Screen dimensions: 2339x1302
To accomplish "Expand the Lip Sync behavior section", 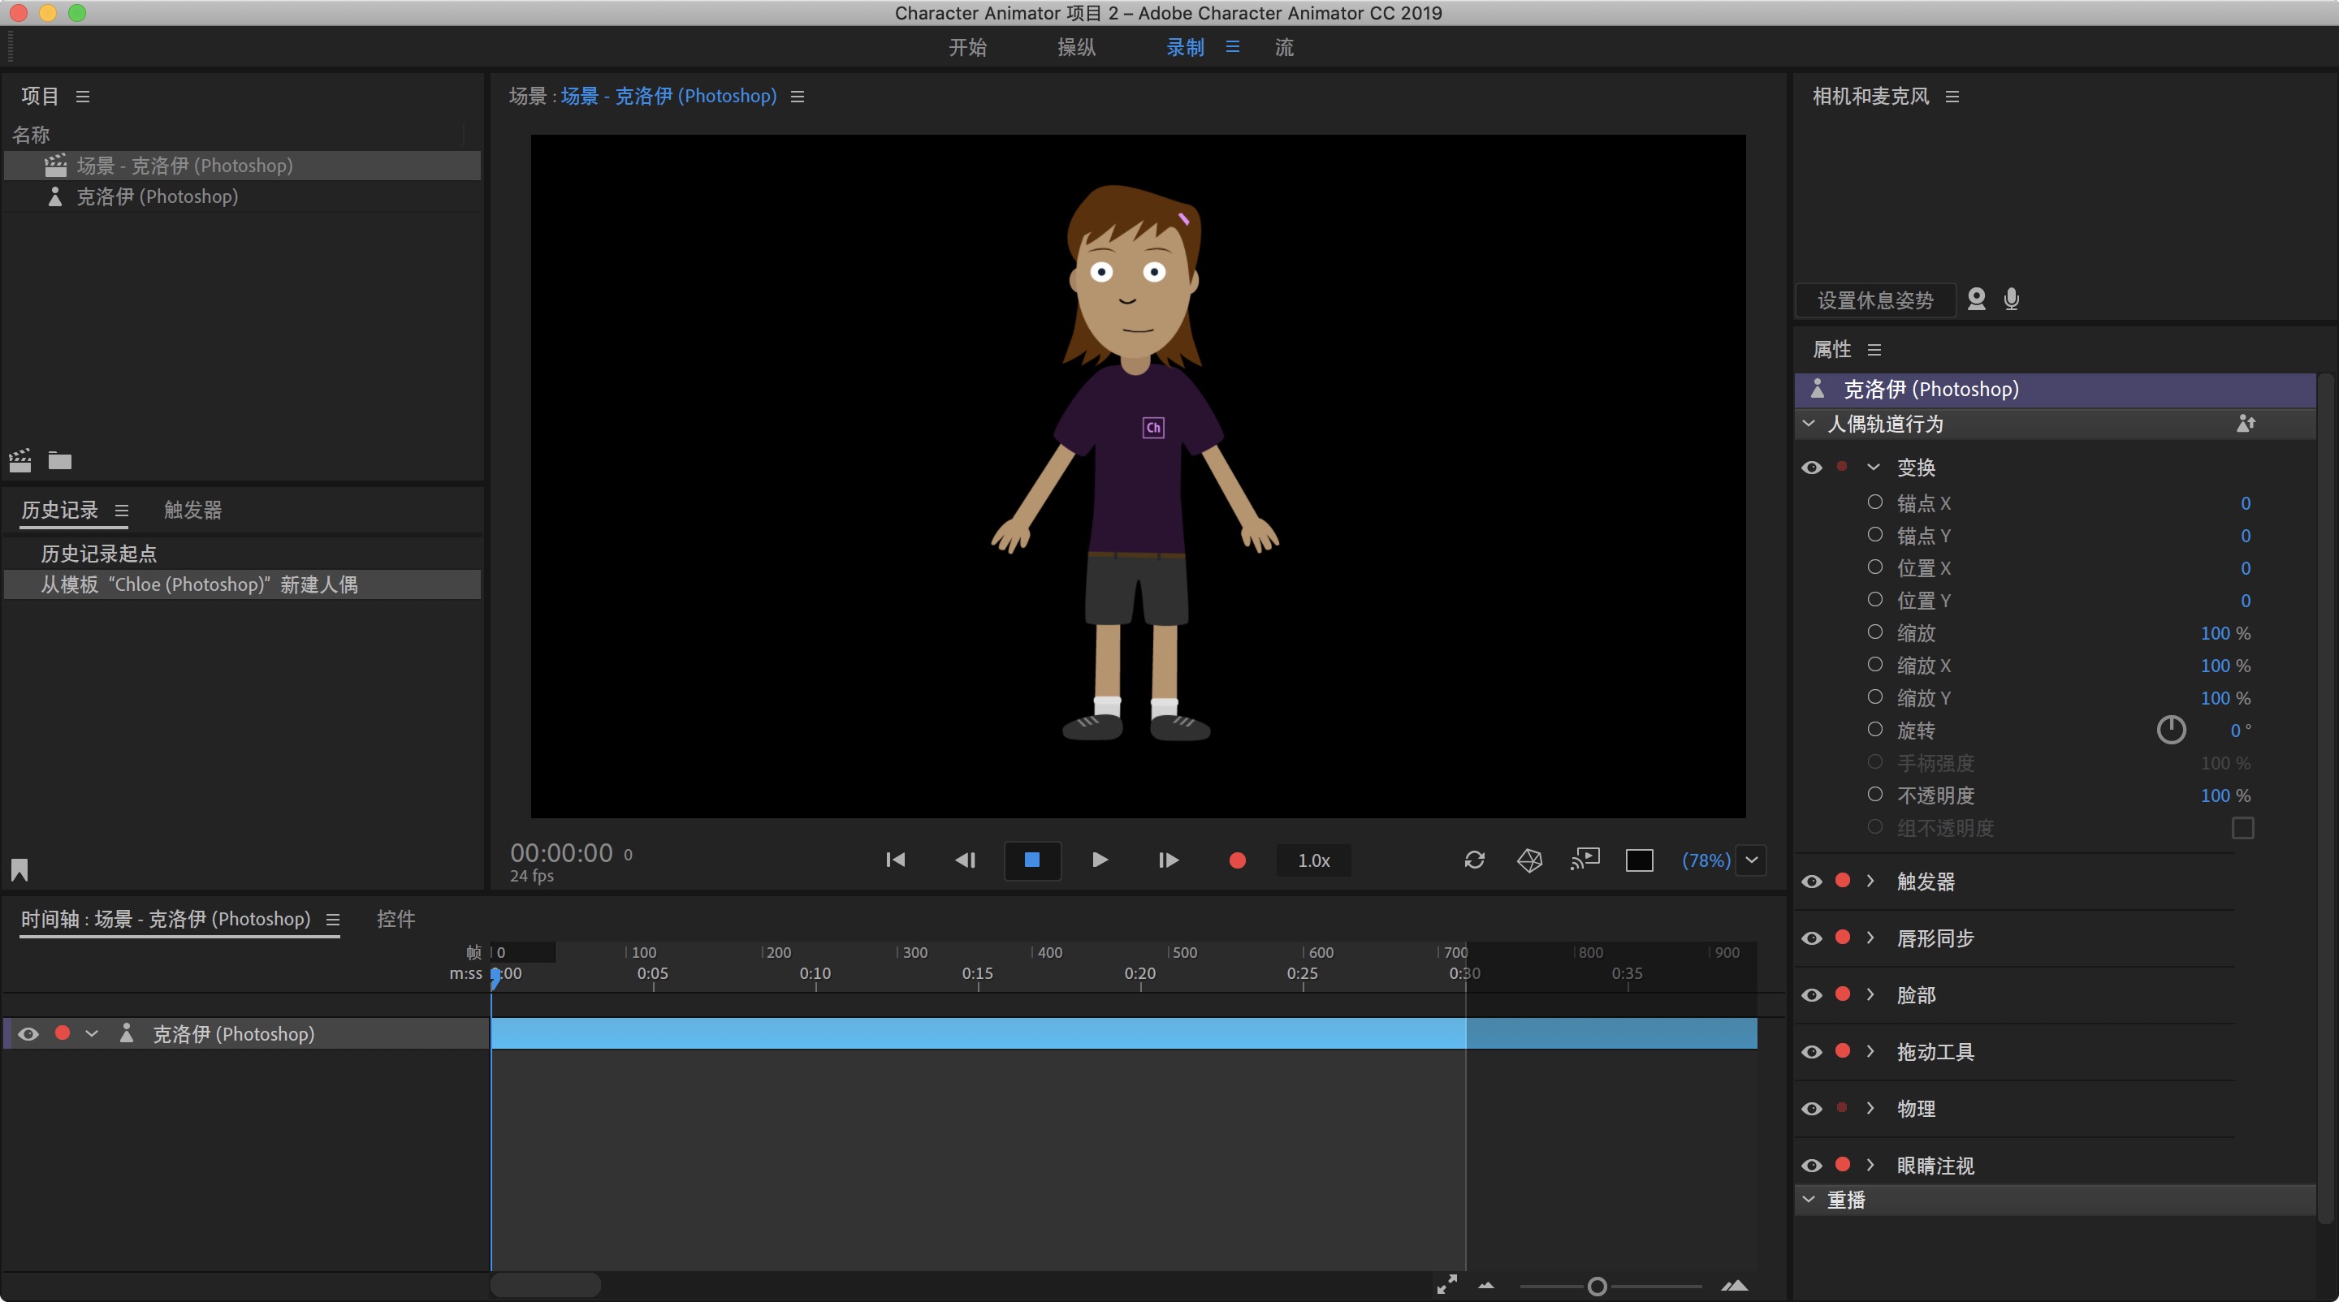I will (x=1870, y=938).
